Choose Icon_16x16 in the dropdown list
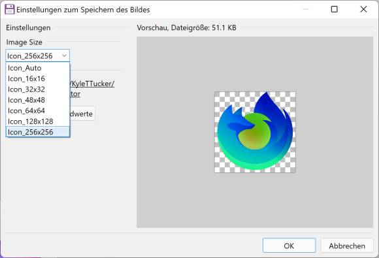Screen dimensions: 379x258 [38, 78]
